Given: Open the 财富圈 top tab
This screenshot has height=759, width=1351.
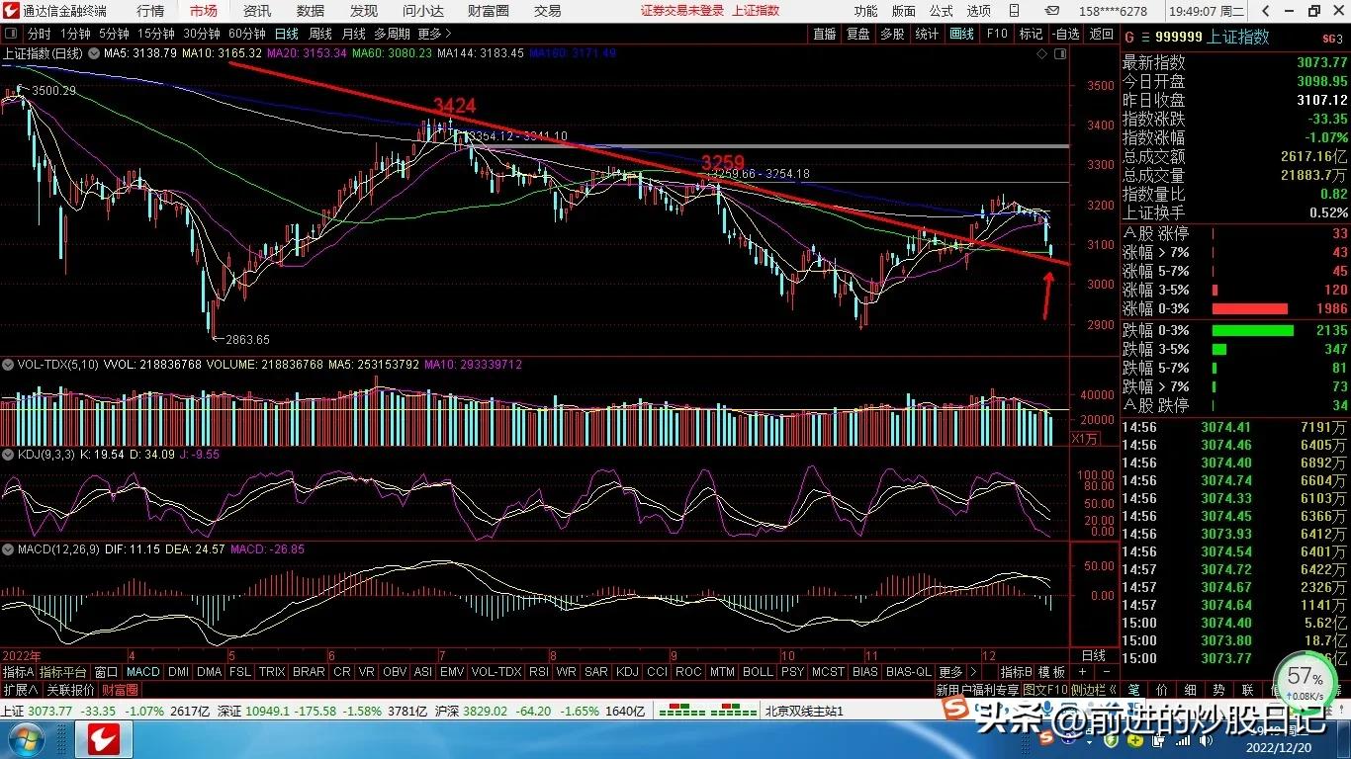Looking at the screenshot, I should click(x=488, y=11).
